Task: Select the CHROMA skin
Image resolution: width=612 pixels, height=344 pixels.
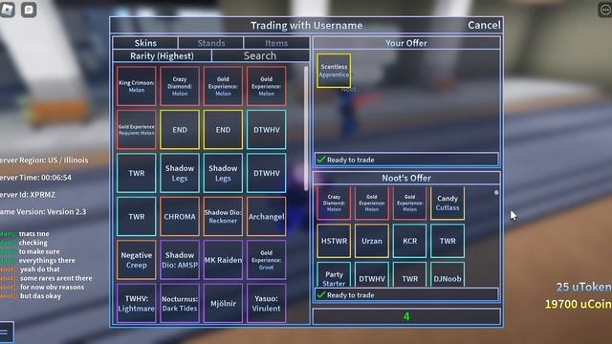Action: pos(180,217)
